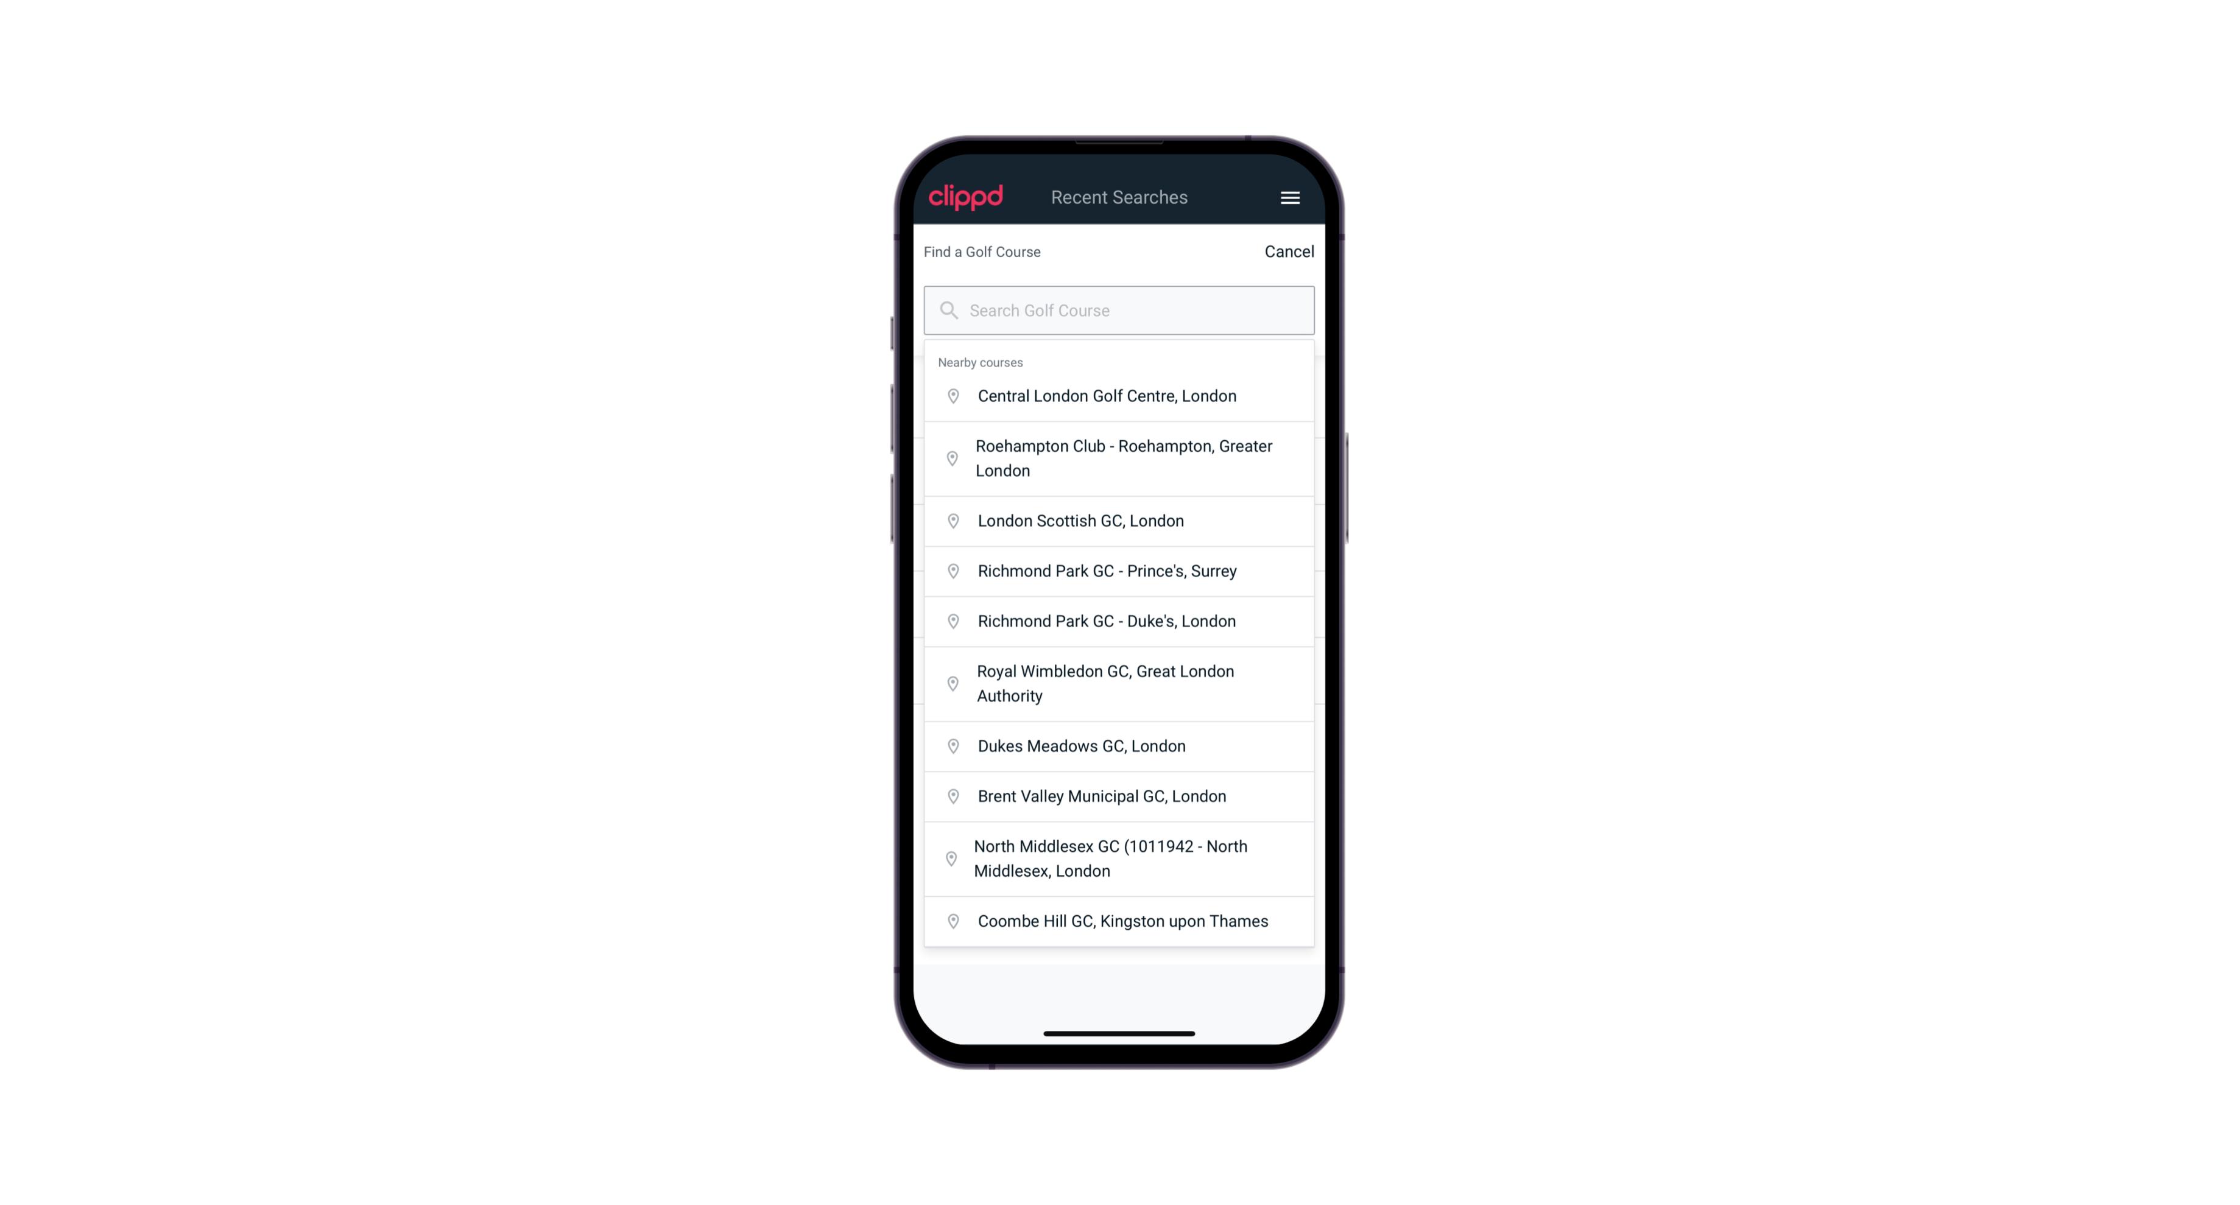Select Roehampton Club Greater London
The image size is (2240, 1205).
[x=1119, y=458]
